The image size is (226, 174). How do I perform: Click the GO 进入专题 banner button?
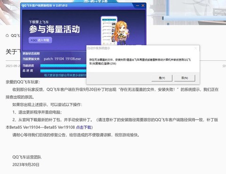click(40, 40)
